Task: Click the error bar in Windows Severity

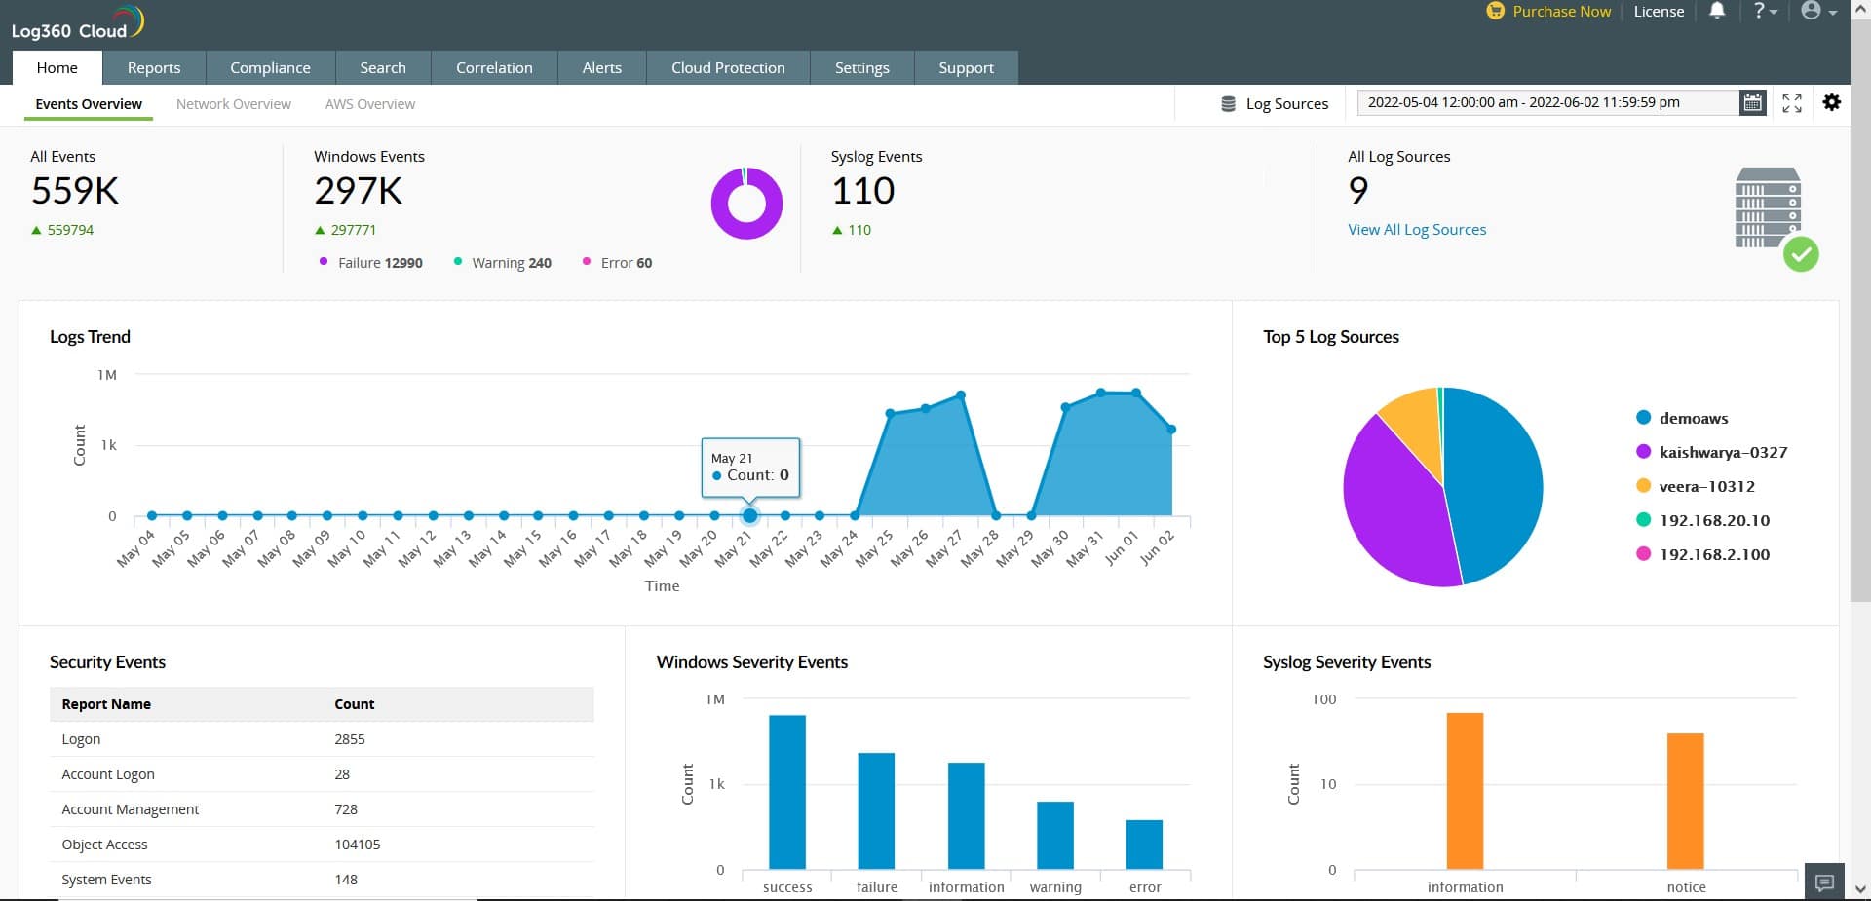Action: click(x=1144, y=845)
